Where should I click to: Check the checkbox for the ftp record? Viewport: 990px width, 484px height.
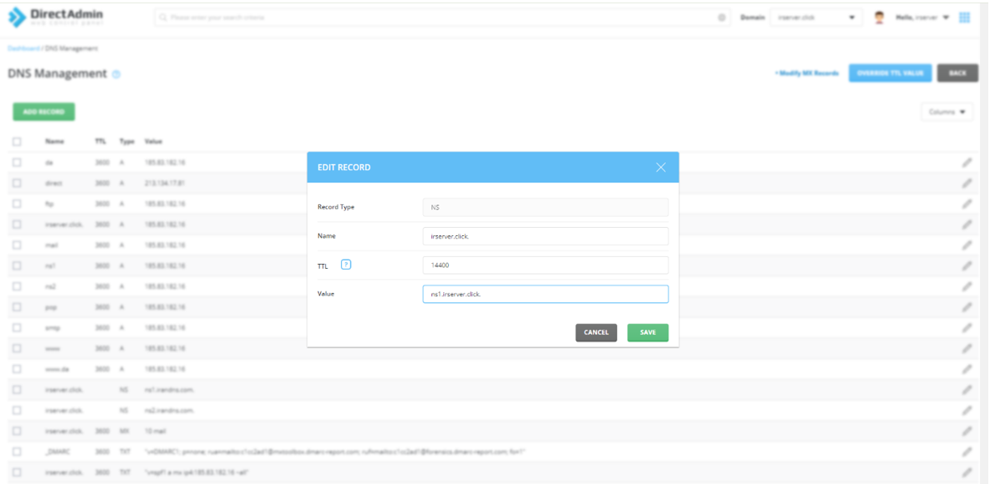[x=17, y=203]
